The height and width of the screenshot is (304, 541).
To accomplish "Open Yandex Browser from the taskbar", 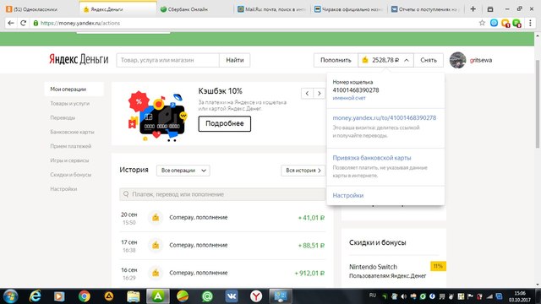I will pyautogui.click(x=256, y=296).
